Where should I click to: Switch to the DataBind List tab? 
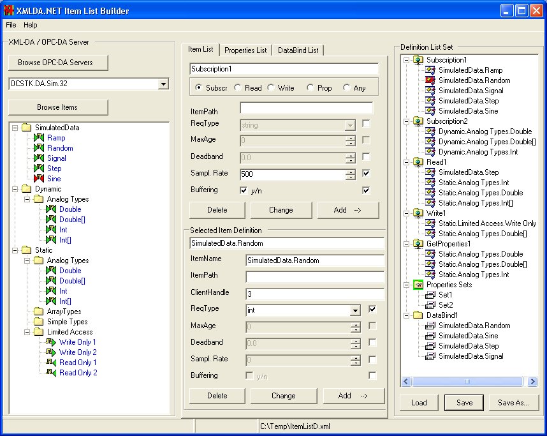point(298,50)
